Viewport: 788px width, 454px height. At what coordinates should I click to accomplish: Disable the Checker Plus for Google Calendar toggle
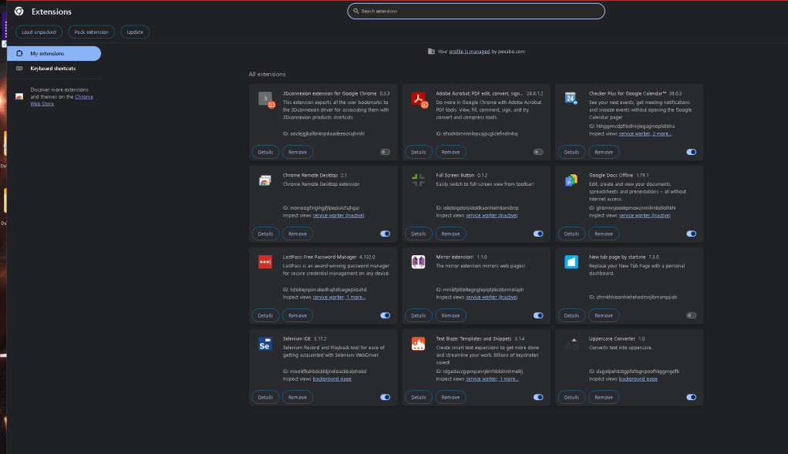click(692, 152)
